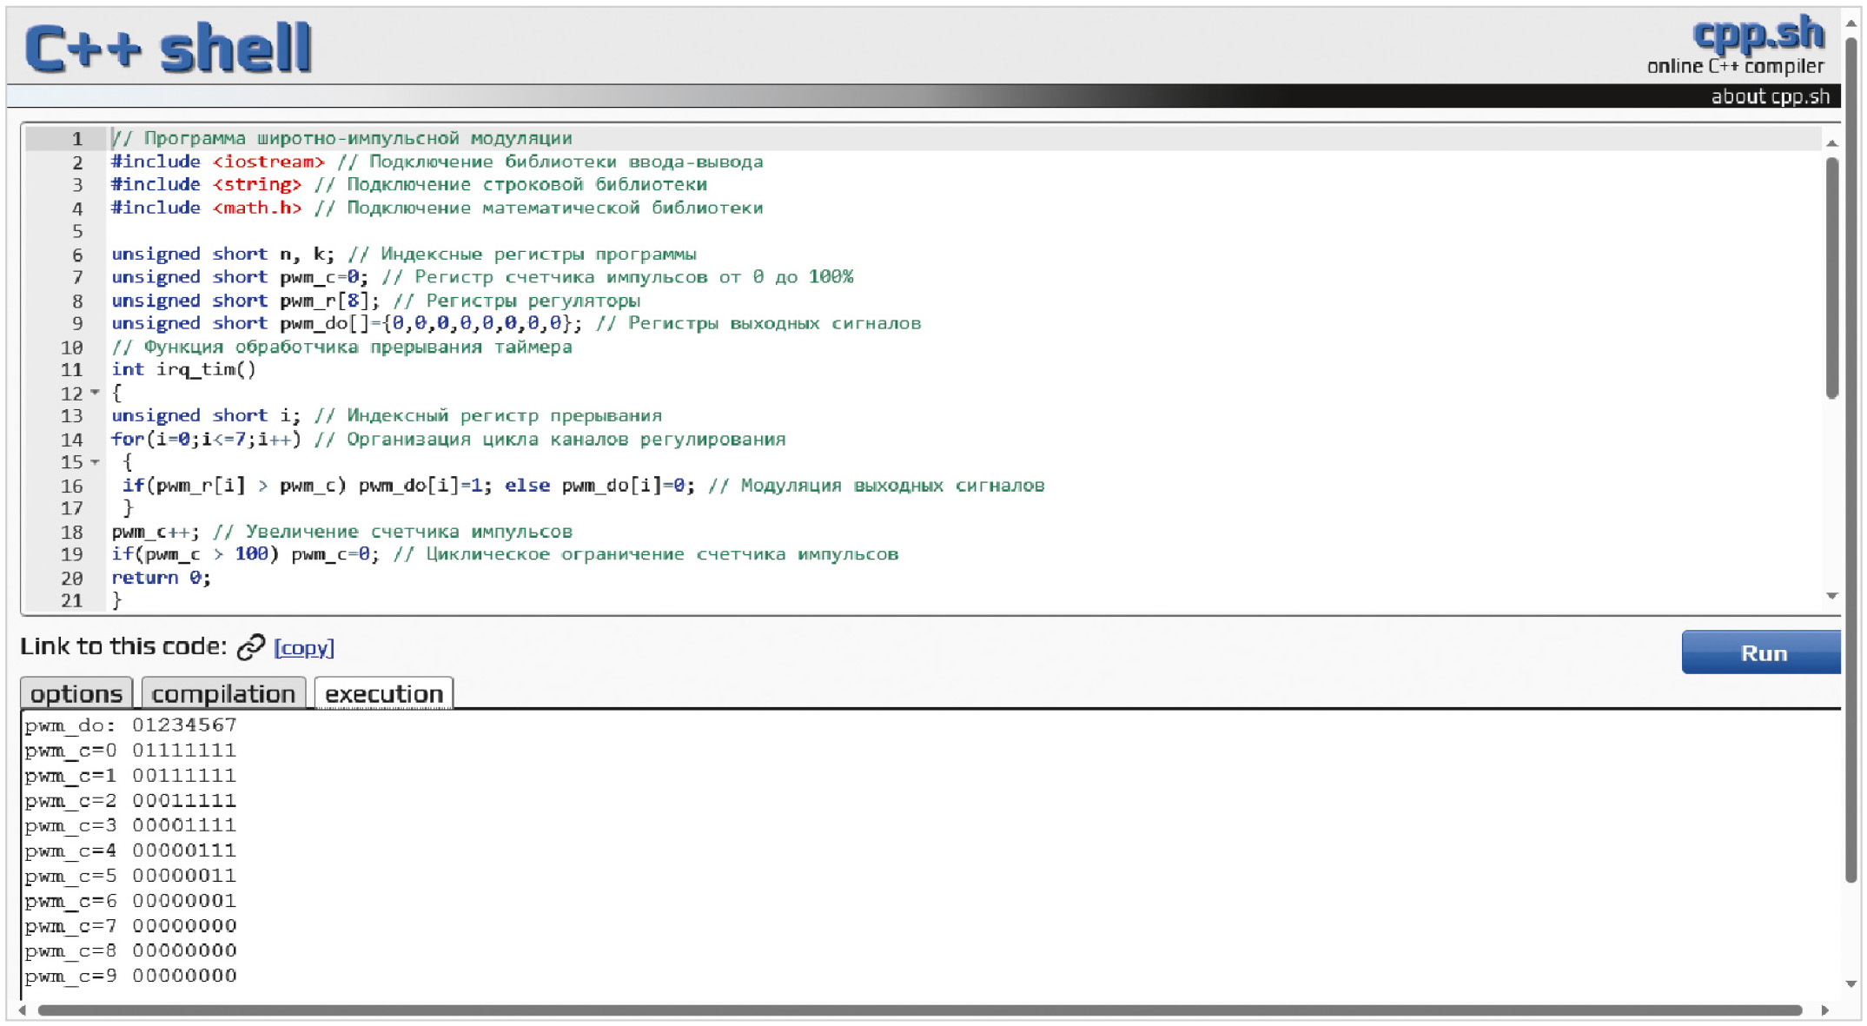Click page scrollbar down arrow

1851,984
